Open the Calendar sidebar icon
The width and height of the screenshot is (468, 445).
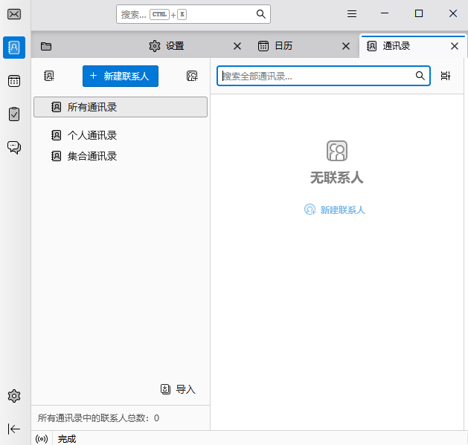tap(14, 81)
